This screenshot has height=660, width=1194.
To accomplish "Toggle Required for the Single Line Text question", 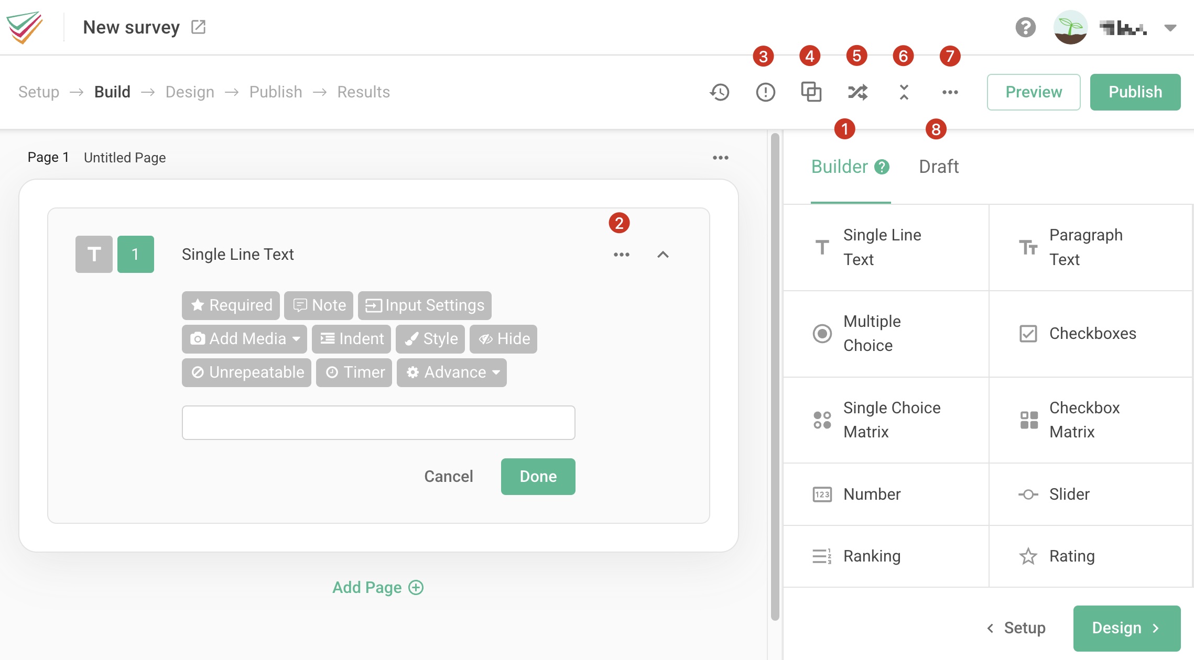I will point(231,305).
